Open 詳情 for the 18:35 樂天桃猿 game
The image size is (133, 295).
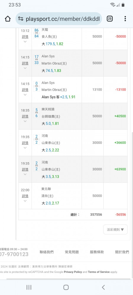(25, 116)
